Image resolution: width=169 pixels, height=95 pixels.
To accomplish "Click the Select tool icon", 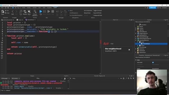I will click(x=29, y=11).
